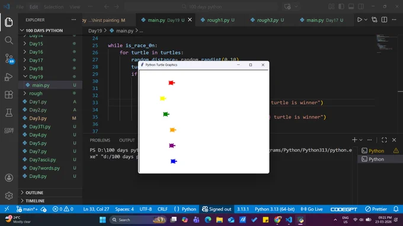Toggle the primary side bar layout icon
This screenshot has height=226, width=403.
point(341,7)
